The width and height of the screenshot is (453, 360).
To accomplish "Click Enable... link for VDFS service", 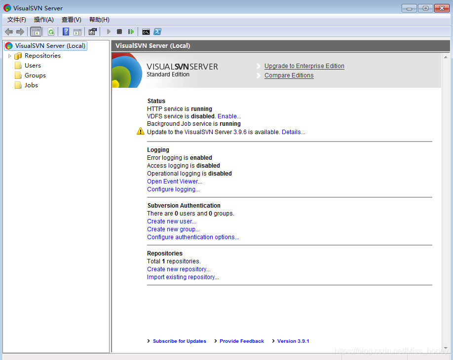I will [x=229, y=116].
